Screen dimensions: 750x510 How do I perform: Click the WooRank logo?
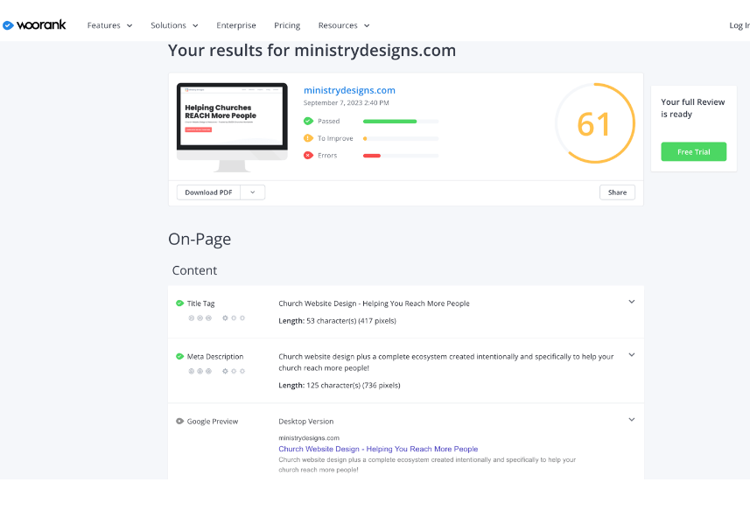35,25
